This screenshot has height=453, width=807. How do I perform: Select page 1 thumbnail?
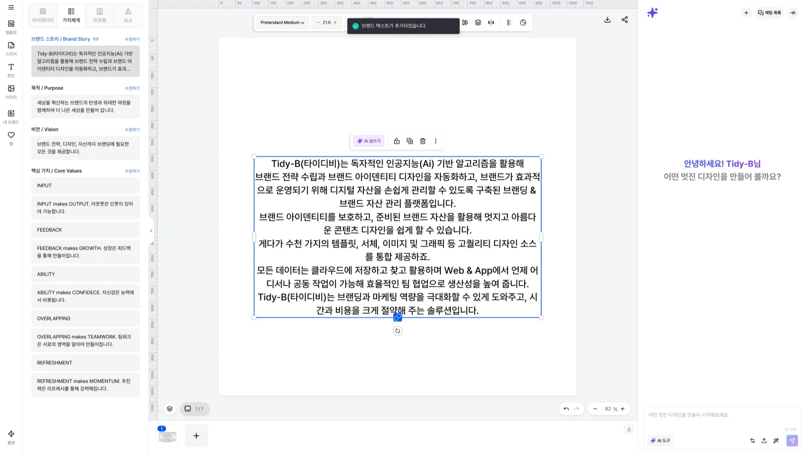[x=167, y=436]
